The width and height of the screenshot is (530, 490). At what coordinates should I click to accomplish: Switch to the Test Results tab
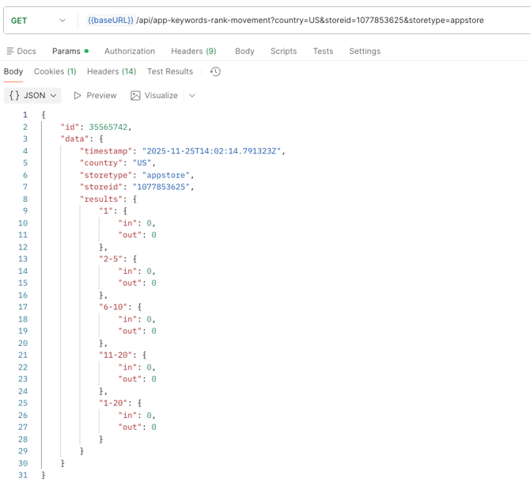[170, 72]
